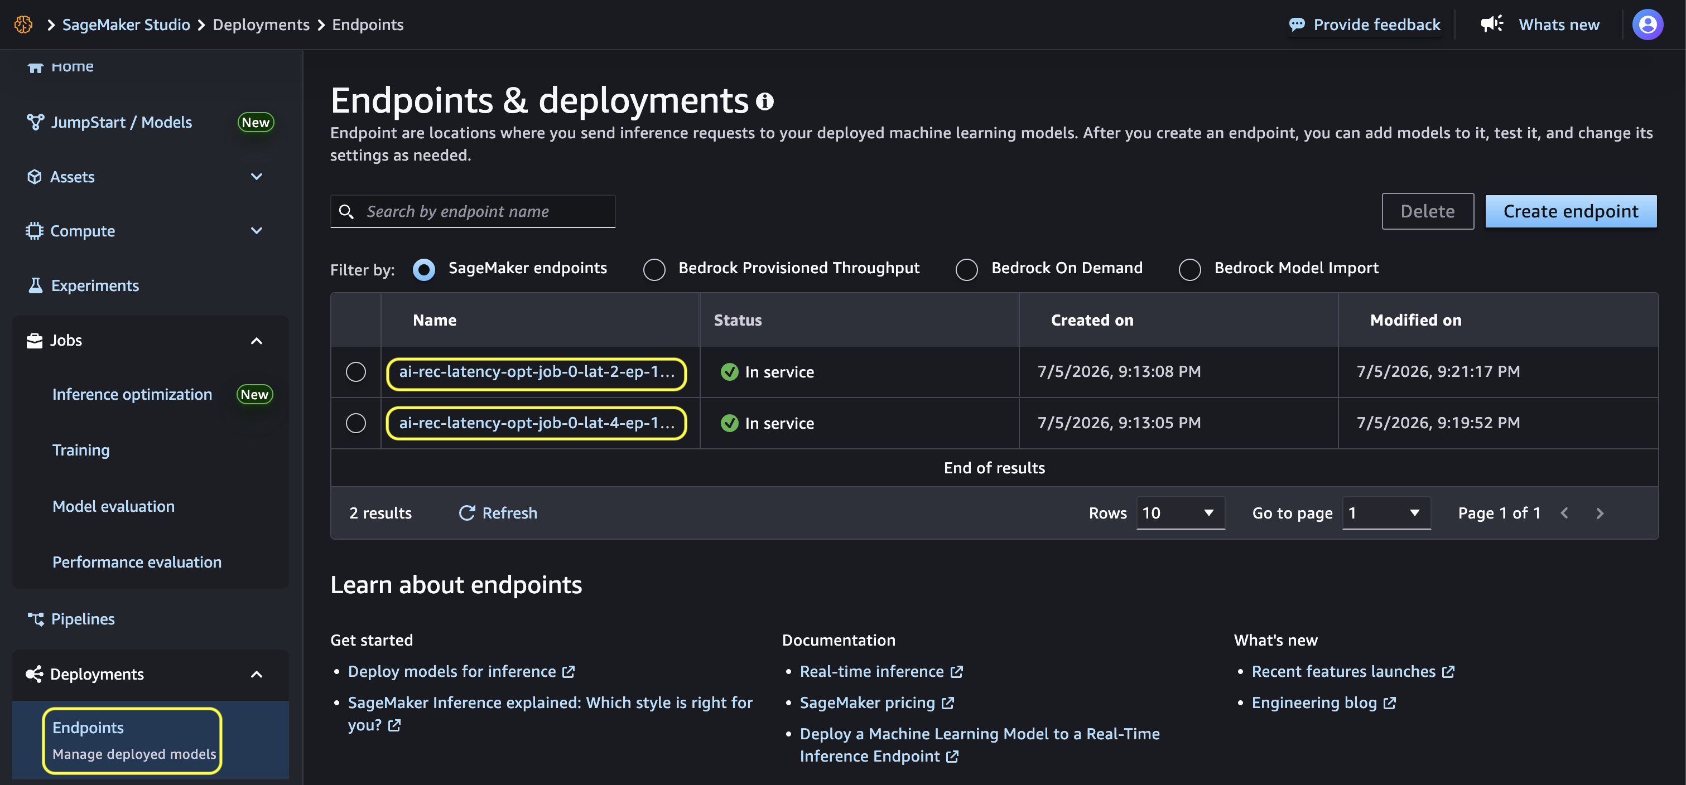Click the SageMaker logo icon in breadcrumb
This screenshot has height=785, width=1686.
coord(23,24)
